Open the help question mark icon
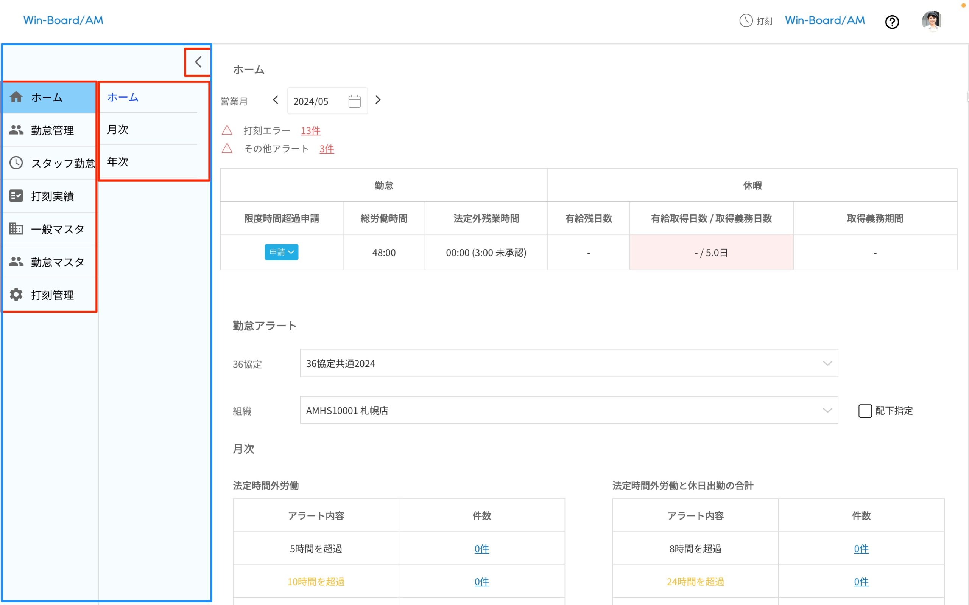969x605 pixels. coord(892,22)
